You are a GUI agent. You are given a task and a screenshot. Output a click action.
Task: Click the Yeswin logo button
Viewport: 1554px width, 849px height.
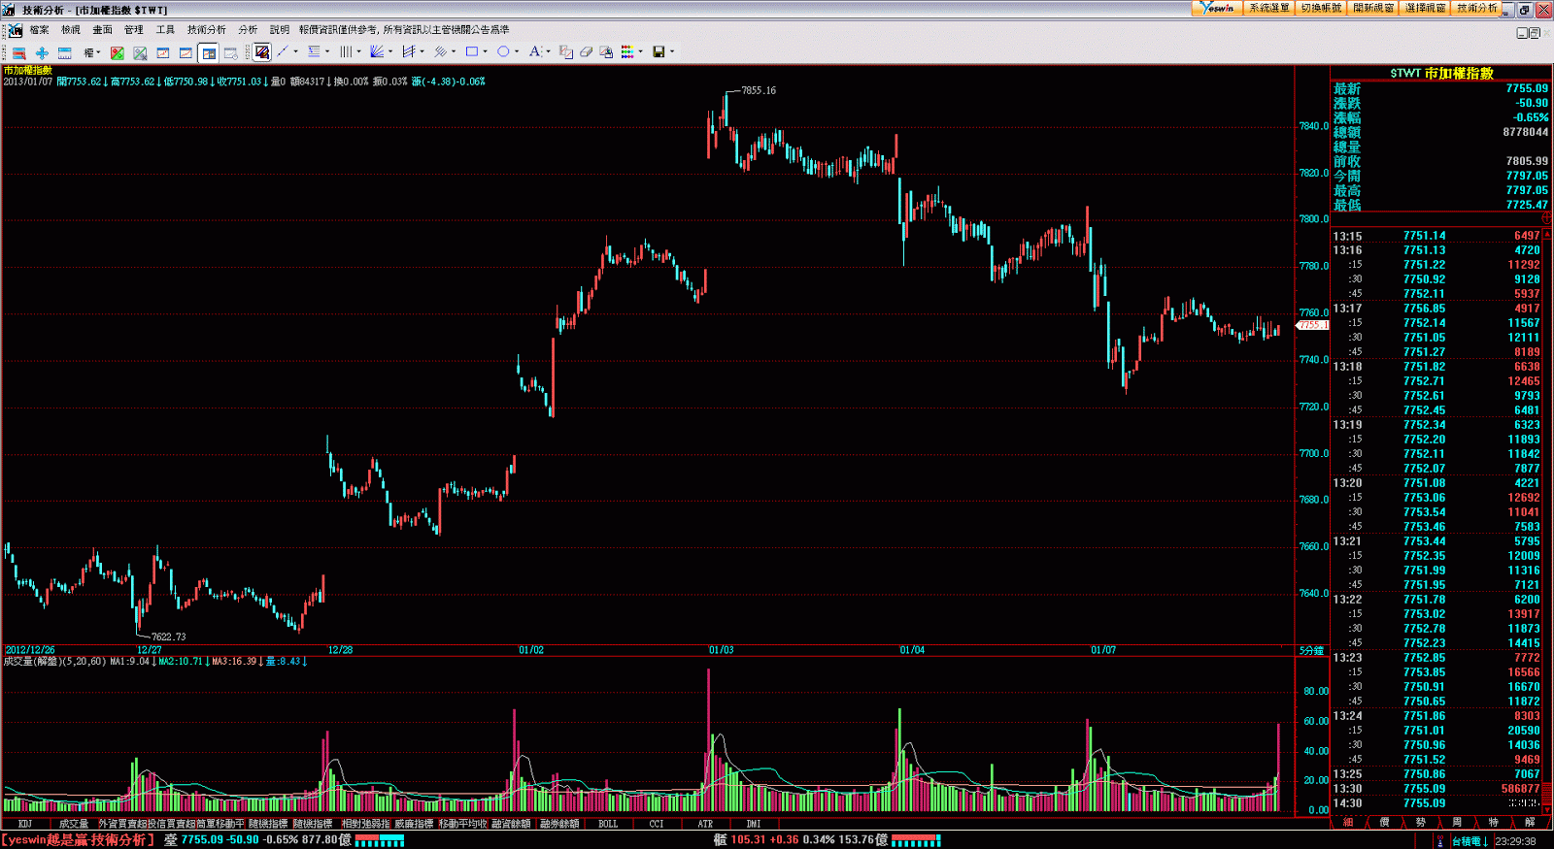[x=1217, y=8]
